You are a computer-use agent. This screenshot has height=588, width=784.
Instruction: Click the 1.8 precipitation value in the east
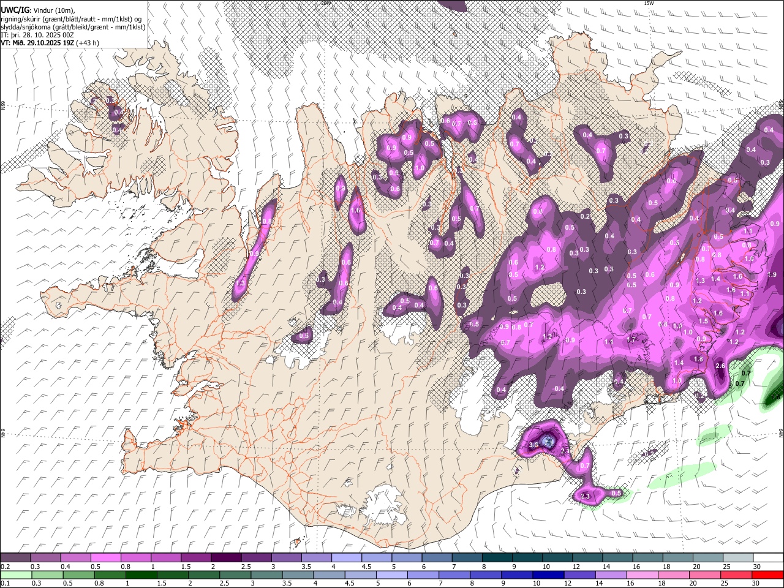click(698, 359)
